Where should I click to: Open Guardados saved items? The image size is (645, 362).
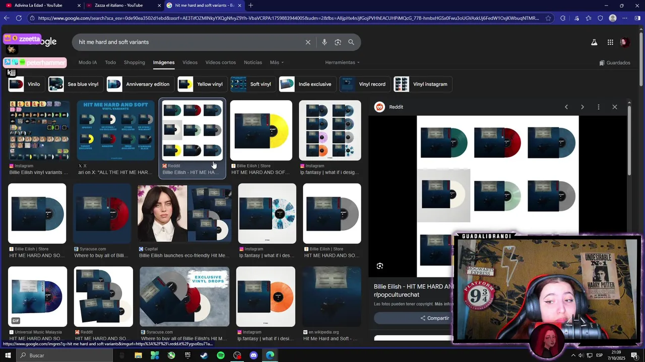615,63
